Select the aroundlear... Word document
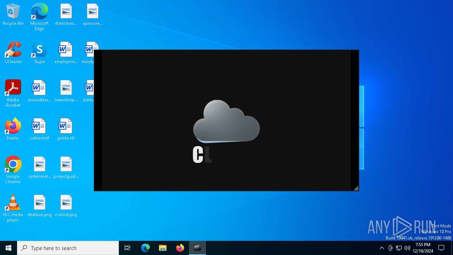 (x=39, y=91)
